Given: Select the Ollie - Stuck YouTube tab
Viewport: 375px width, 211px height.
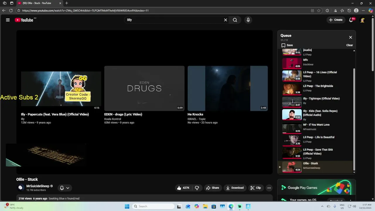Looking at the screenshot, I should (x=40, y=3).
